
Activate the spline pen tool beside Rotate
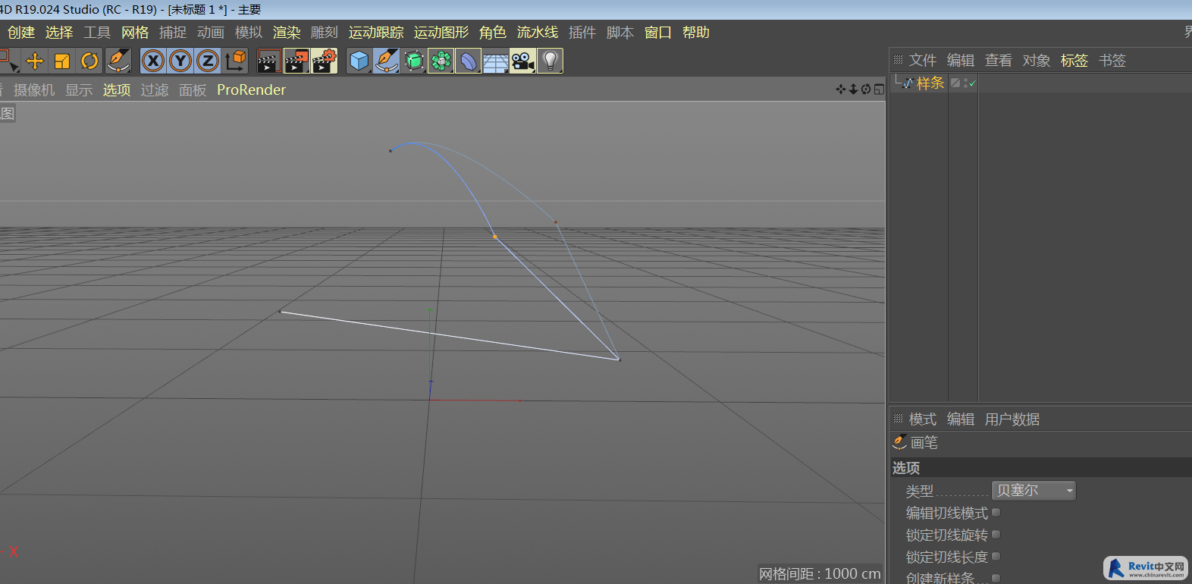[x=118, y=61]
